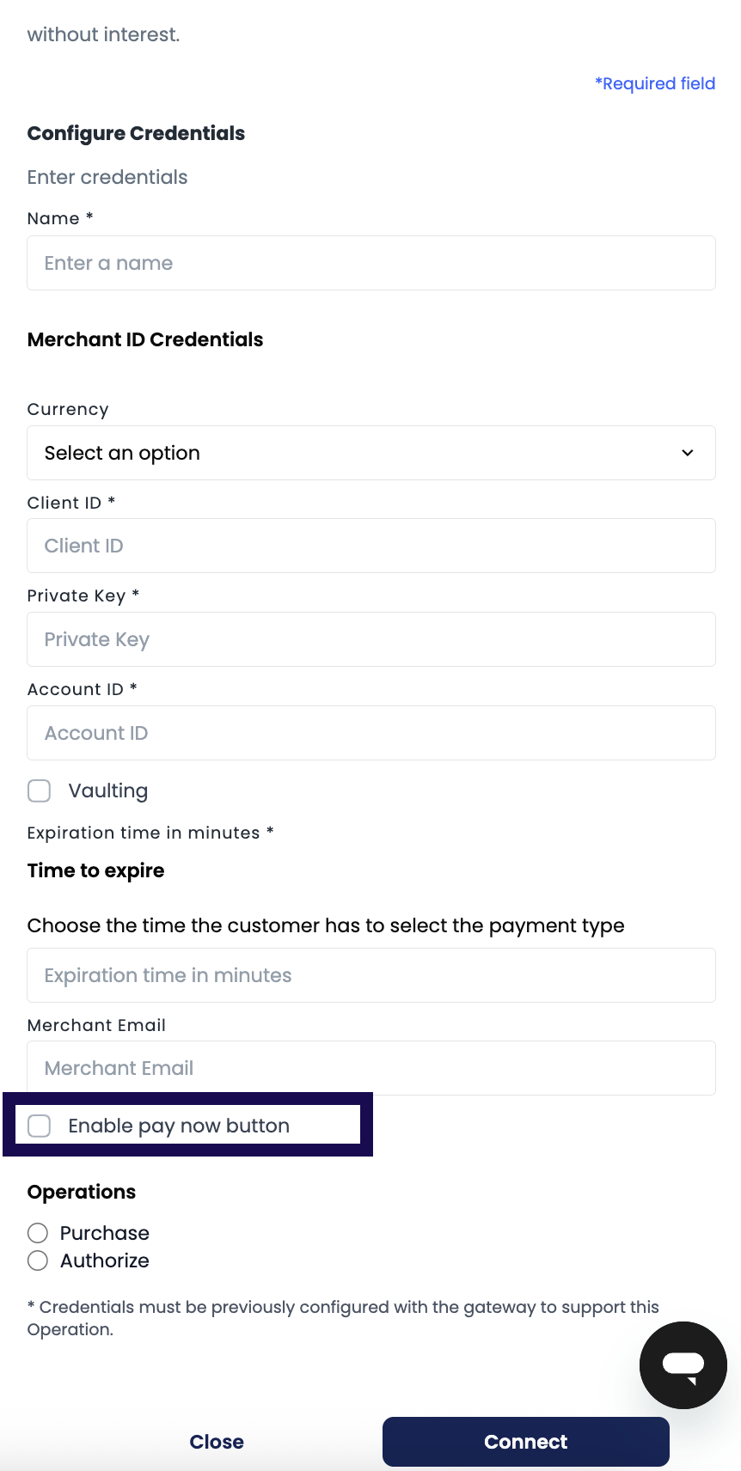Image resolution: width=741 pixels, height=1471 pixels.
Task: Click the Purchase label text
Action: pos(105,1233)
